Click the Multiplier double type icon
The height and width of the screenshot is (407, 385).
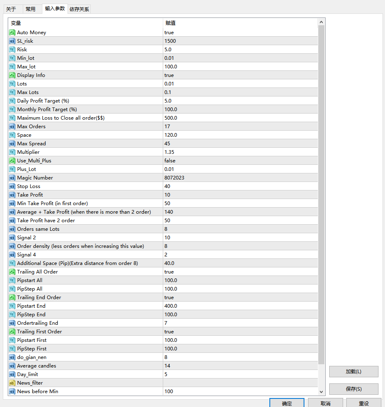pyautogui.click(x=12, y=152)
